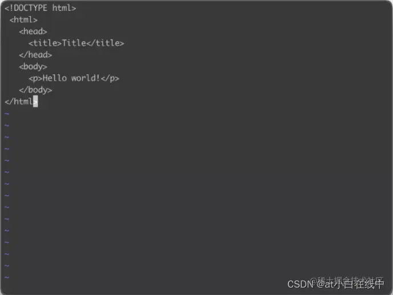This screenshot has height=295, width=393.
Task: Click the opening title tag
Action: 45,43
